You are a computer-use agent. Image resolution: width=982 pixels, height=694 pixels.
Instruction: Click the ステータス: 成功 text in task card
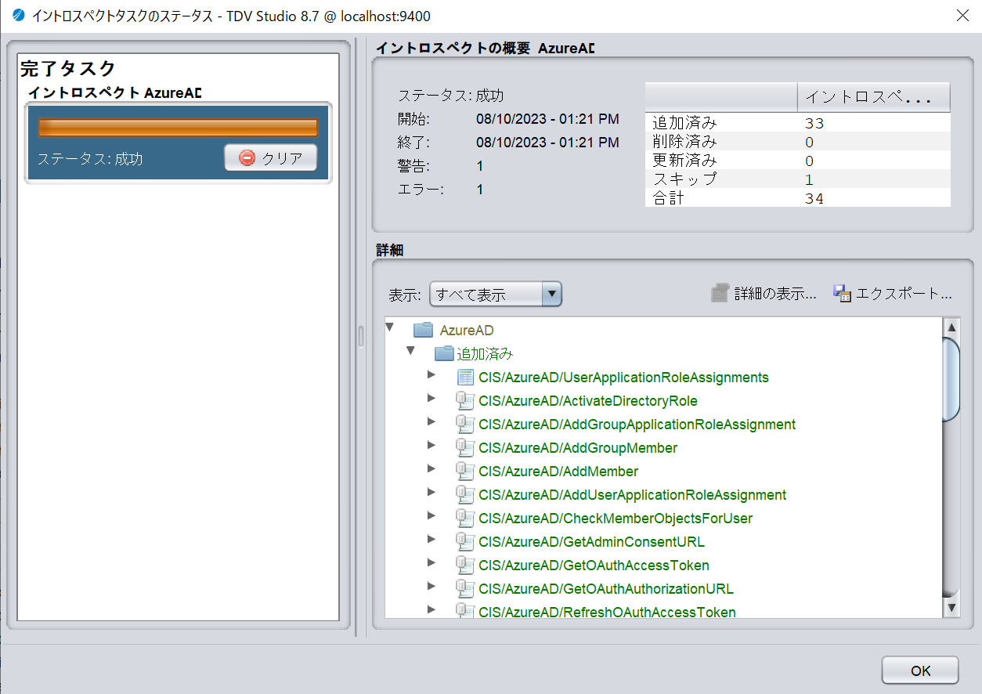click(90, 159)
